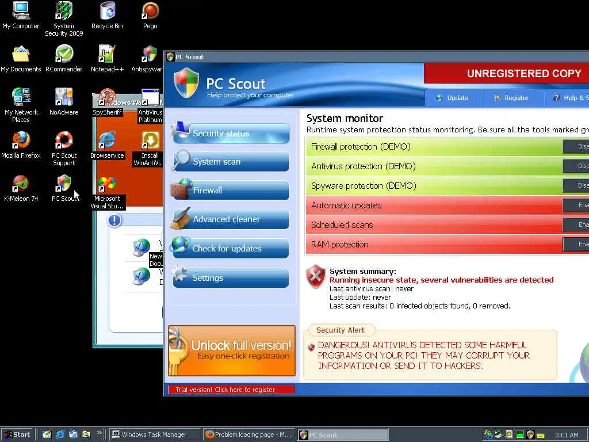Click the green square system tray icon

(x=520, y=435)
